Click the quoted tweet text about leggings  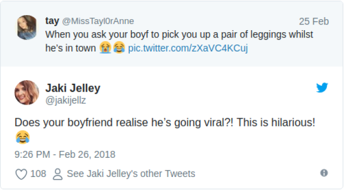[179, 41]
